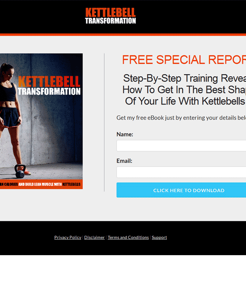Click the Email input field

point(181,172)
